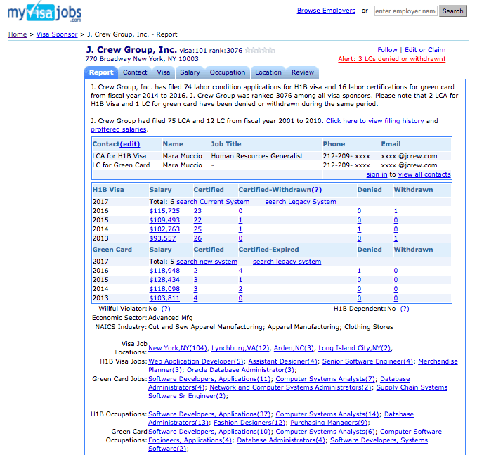
Task: Open the Browse Employers link
Action: tap(326, 11)
